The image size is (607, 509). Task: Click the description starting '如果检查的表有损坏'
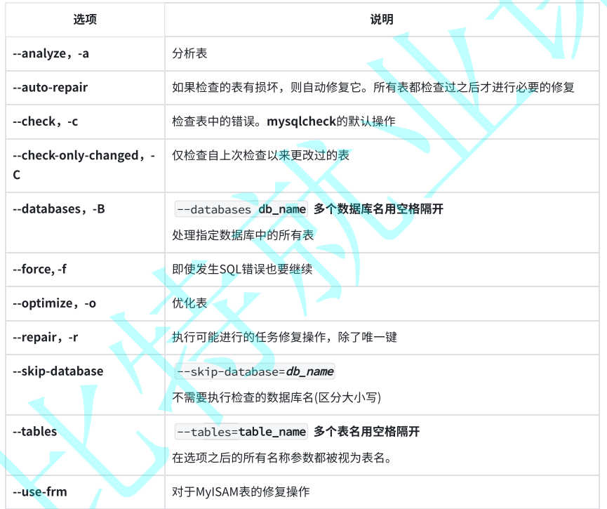[x=373, y=88]
